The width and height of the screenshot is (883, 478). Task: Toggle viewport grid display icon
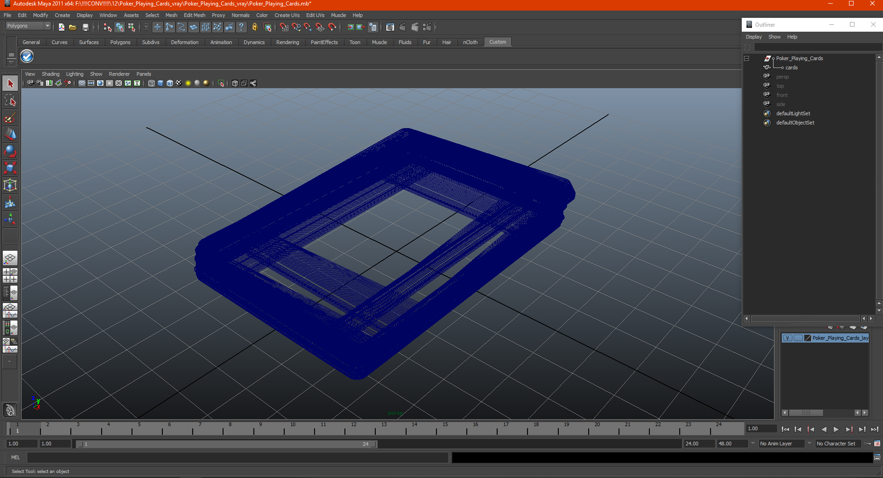[x=82, y=83]
